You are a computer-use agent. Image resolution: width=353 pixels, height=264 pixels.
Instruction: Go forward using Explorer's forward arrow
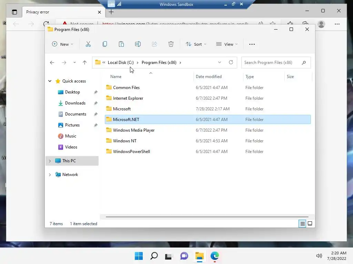[x=64, y=63]
